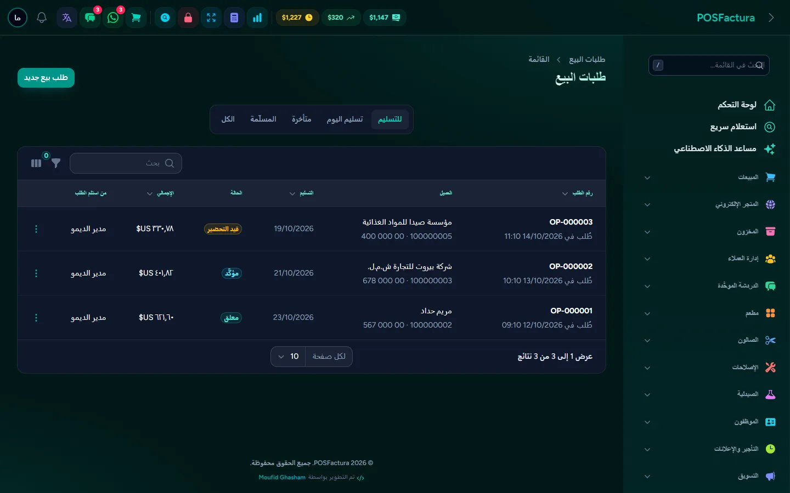The image size is (790, 493).
Task: Open the notifications bell
Action: (x=42, y=18)
